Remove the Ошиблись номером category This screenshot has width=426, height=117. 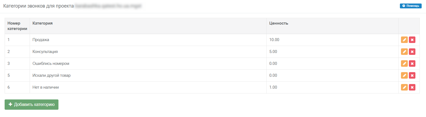point(412,64)
